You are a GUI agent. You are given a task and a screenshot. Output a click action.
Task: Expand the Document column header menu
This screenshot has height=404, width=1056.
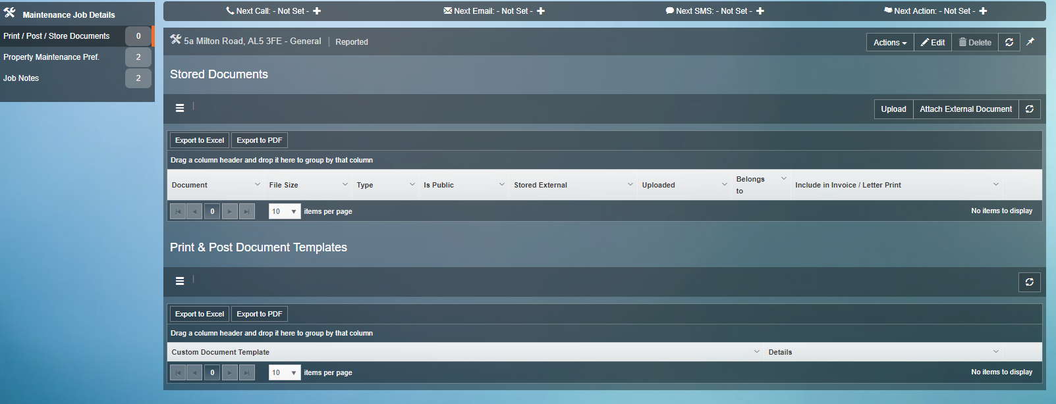pos(258,185)
